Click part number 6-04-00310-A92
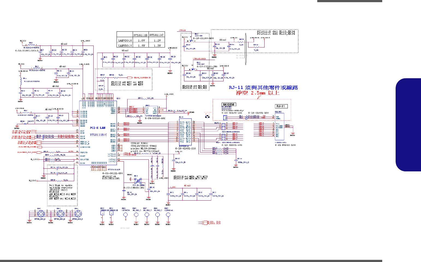Viewport: 421px width, 262px height. (x=155, y=118)
